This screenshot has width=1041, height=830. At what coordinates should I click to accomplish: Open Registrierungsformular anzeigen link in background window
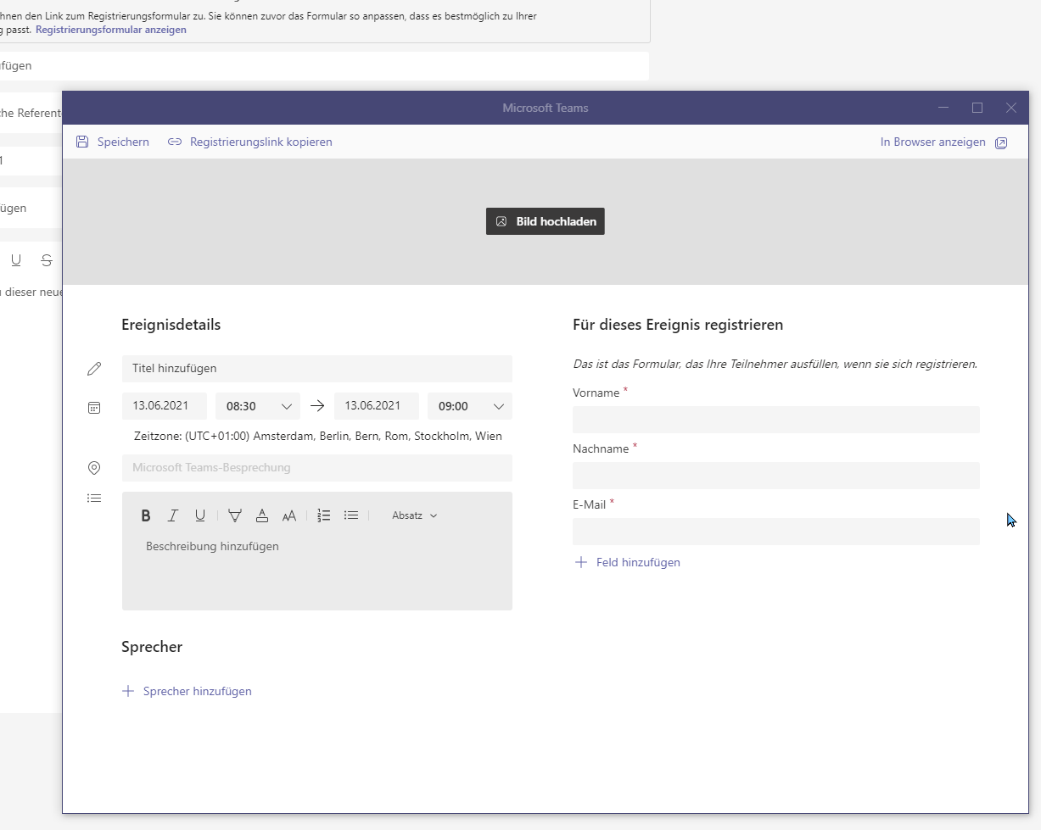click(x=111, y=30)
